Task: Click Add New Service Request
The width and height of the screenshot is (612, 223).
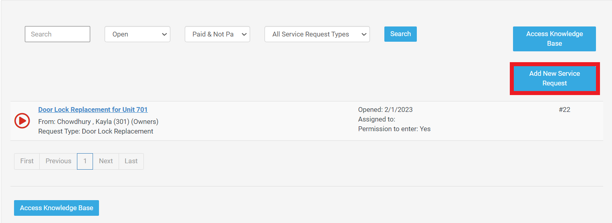Action: (x=554, y=79)
